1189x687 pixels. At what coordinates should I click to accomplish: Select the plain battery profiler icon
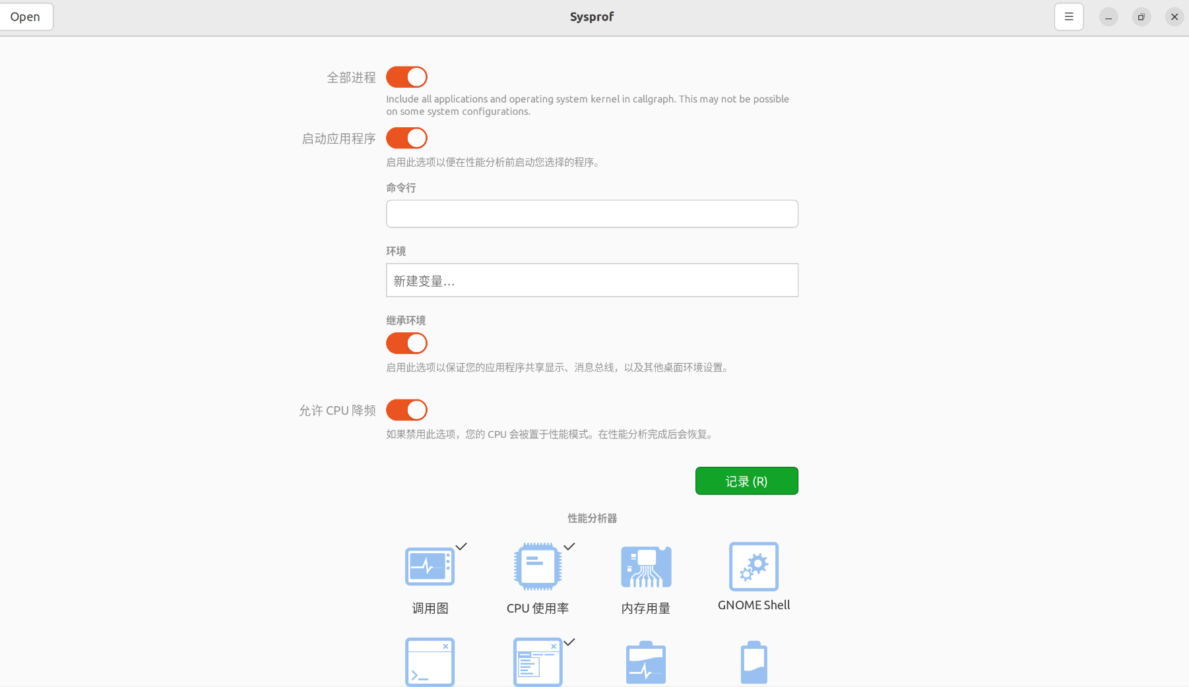point(754,663)
